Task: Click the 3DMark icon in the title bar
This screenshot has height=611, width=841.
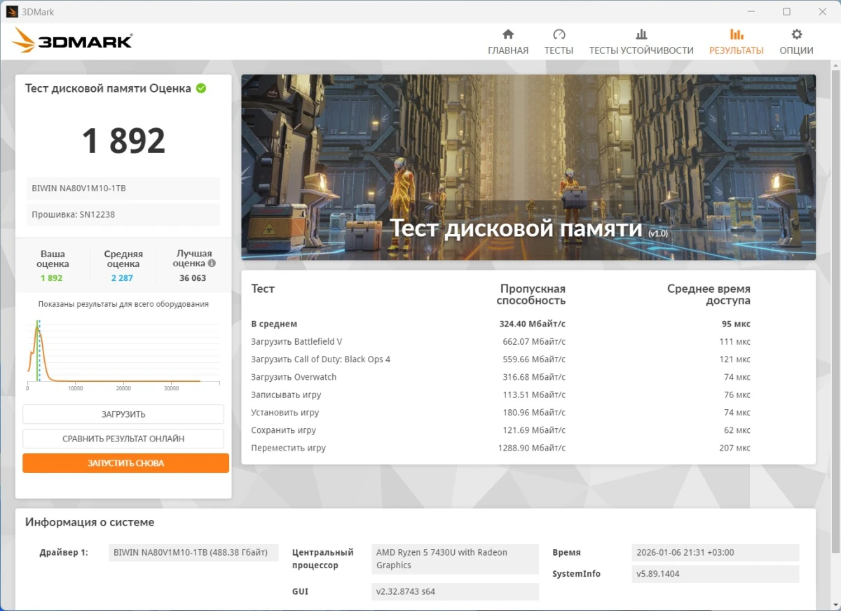Action: [12, 11]
